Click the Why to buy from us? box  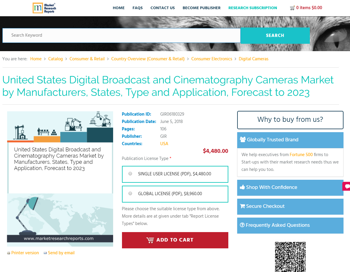point(290,120)
